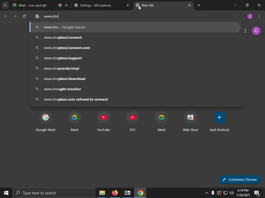
Task: Open the Meet shortcut next to Web Store
Action: (x=161, y=122)
